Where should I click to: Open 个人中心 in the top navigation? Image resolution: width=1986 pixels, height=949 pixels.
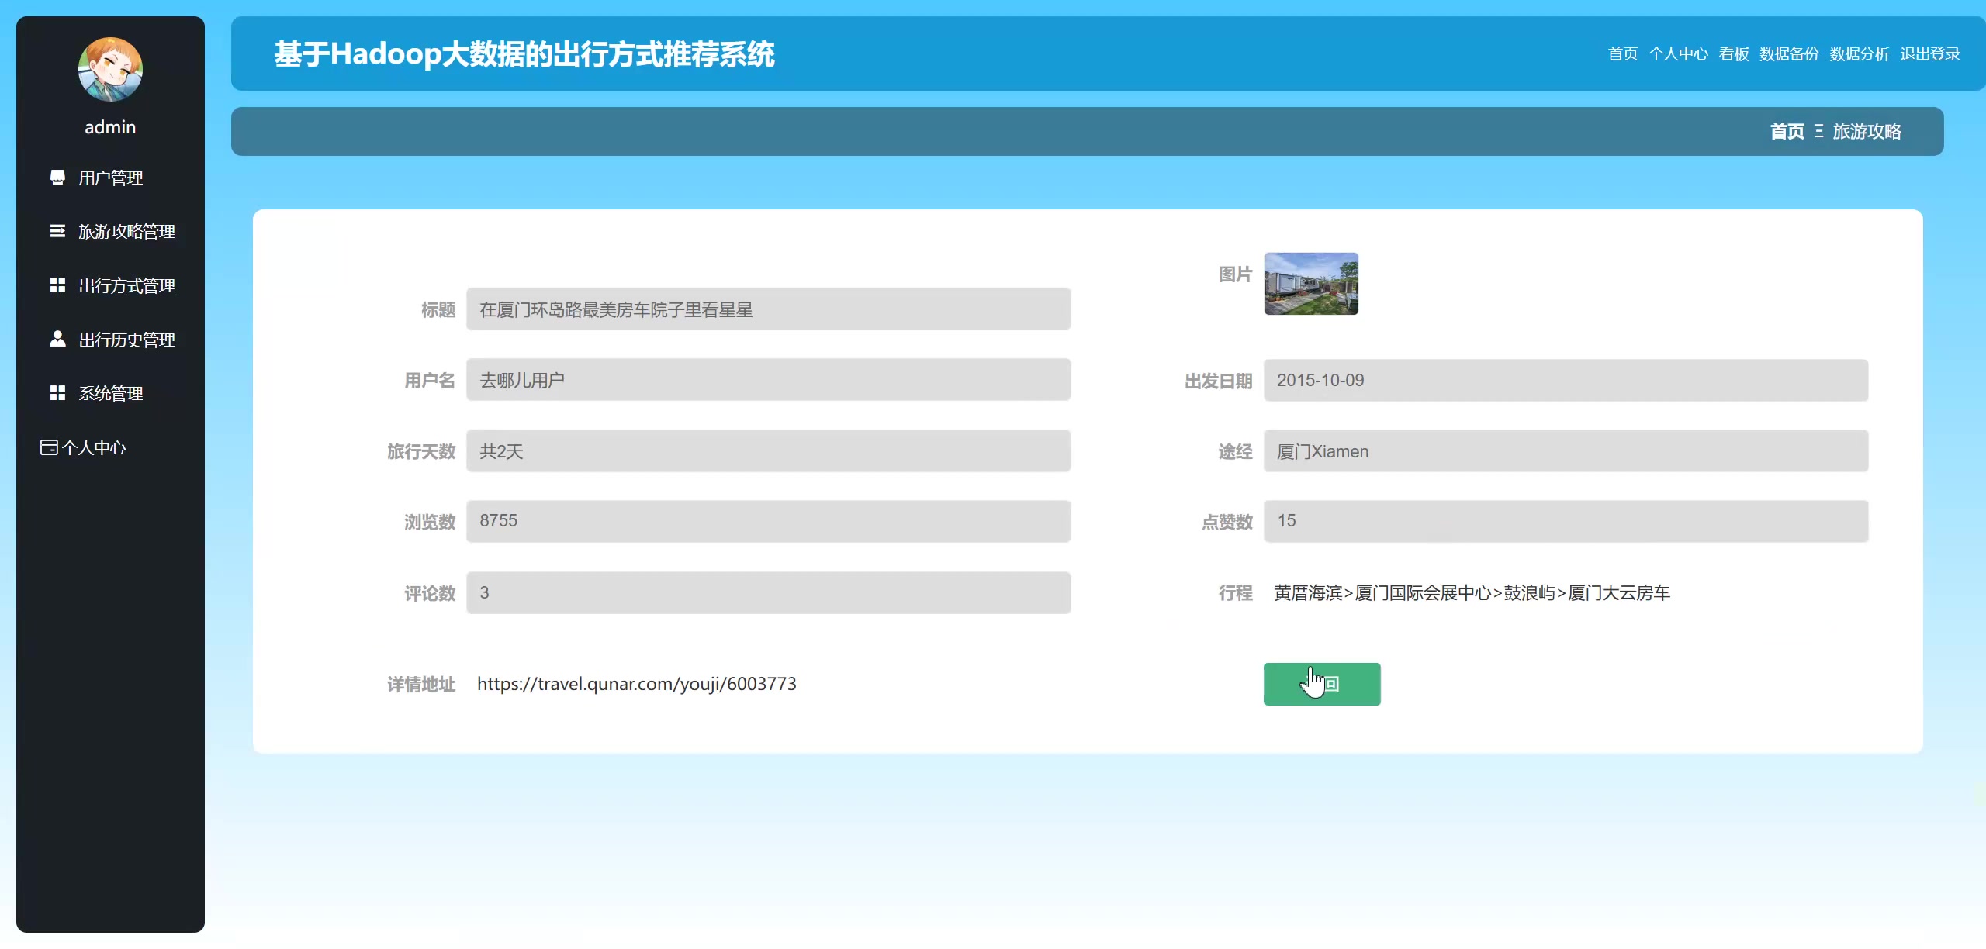tap(1678, 53)
